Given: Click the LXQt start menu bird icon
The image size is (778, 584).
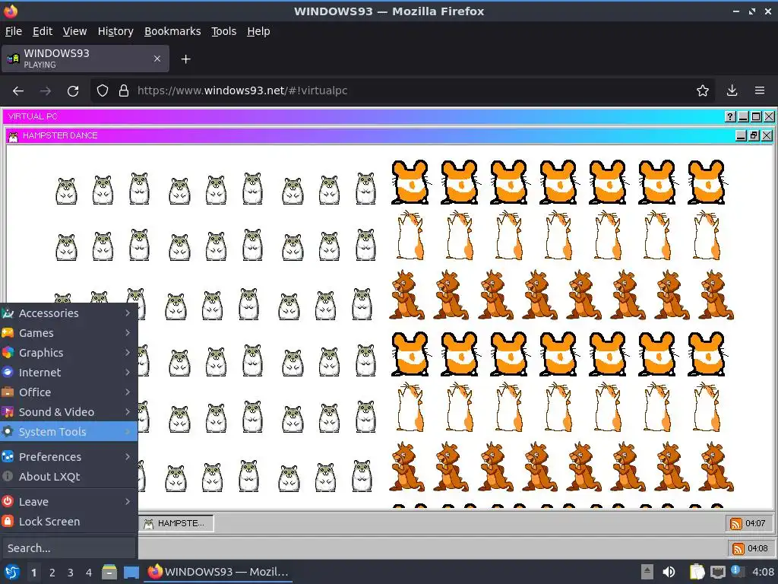Looking at the screenshot, I should (x=11, y=572).
